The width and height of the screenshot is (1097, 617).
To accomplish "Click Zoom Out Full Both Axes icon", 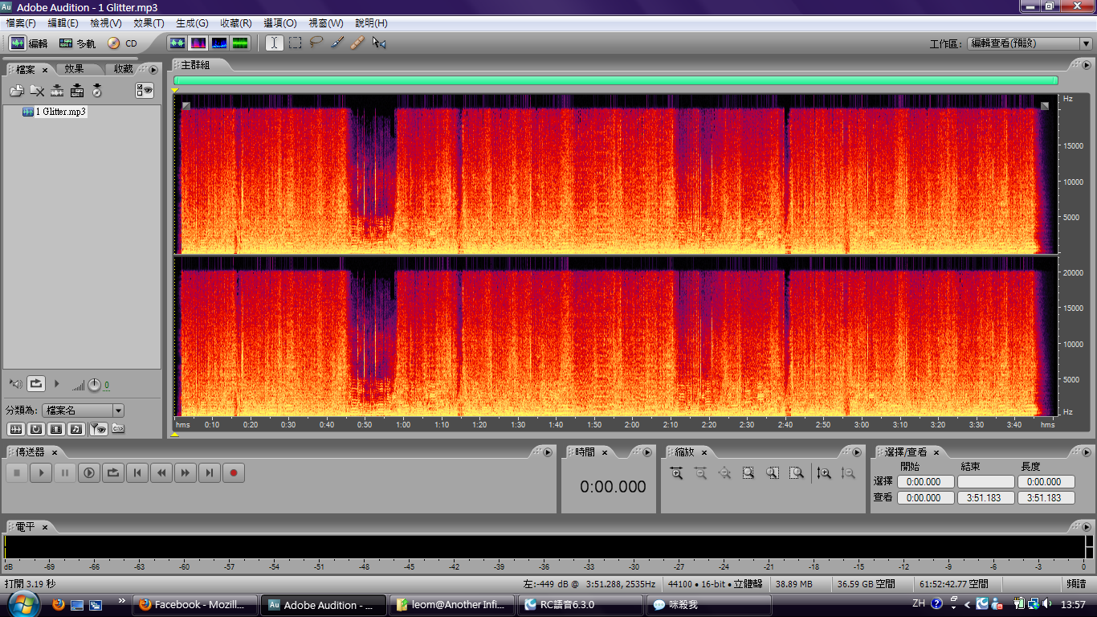I will pos(724,473).
